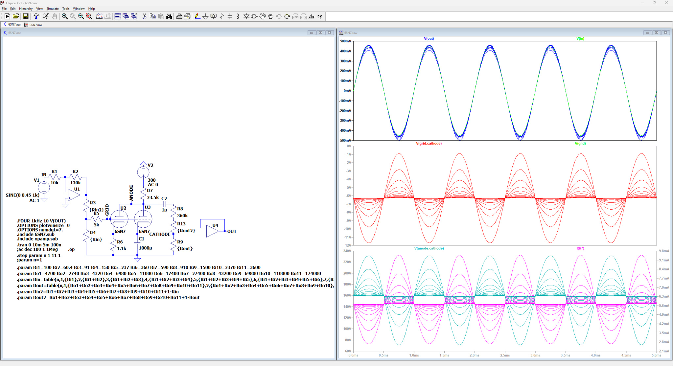The height and width of the screenshot is (366, 673).
Task: Zoom in with the plus magnifier
Action: tap(65, 16)
